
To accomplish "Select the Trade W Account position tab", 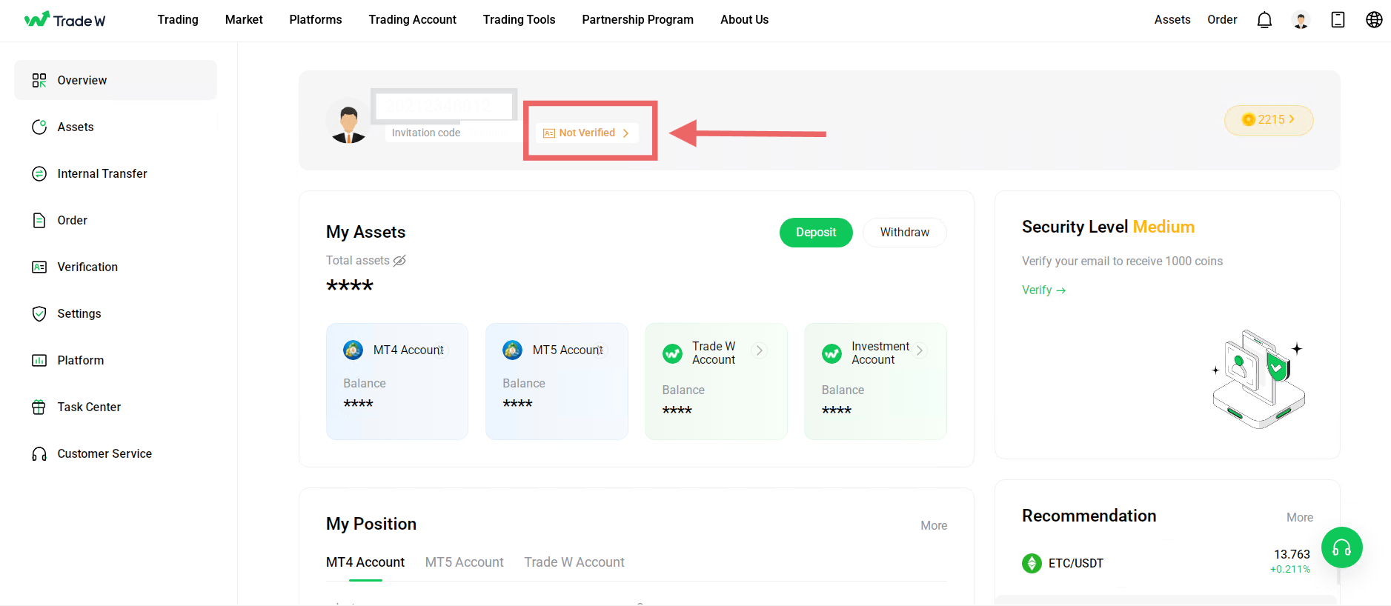I will (574, 562).
